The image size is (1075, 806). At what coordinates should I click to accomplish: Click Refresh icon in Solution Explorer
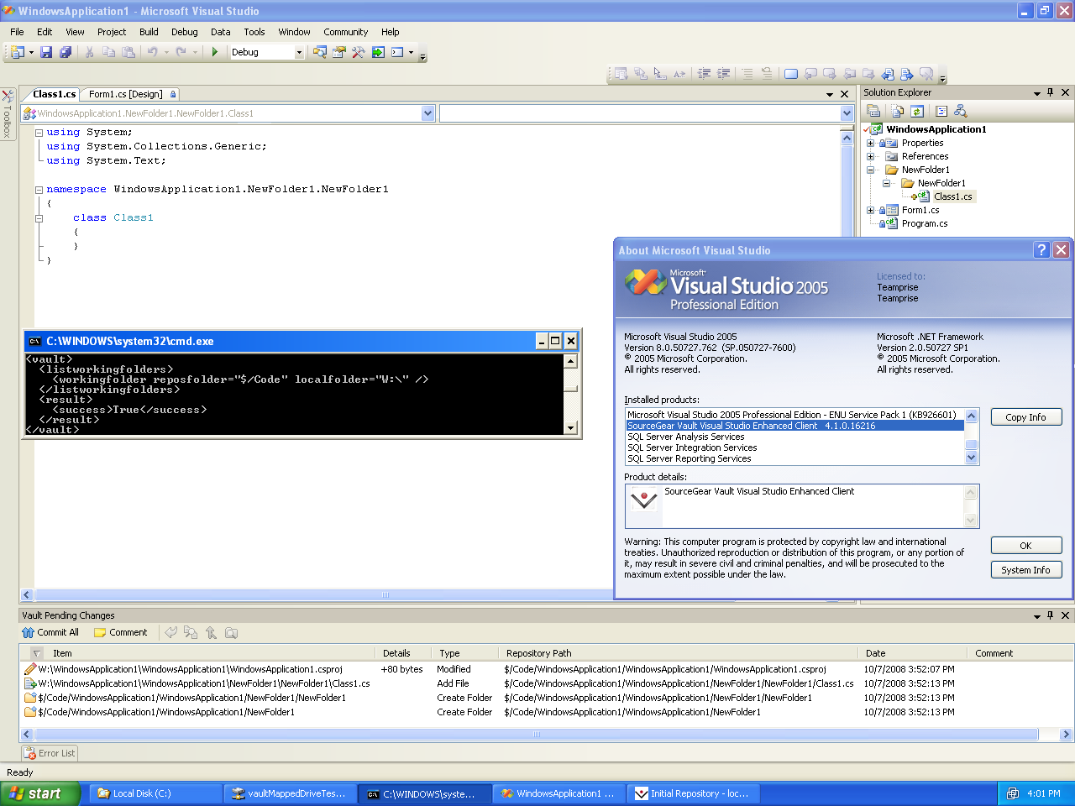917,111
